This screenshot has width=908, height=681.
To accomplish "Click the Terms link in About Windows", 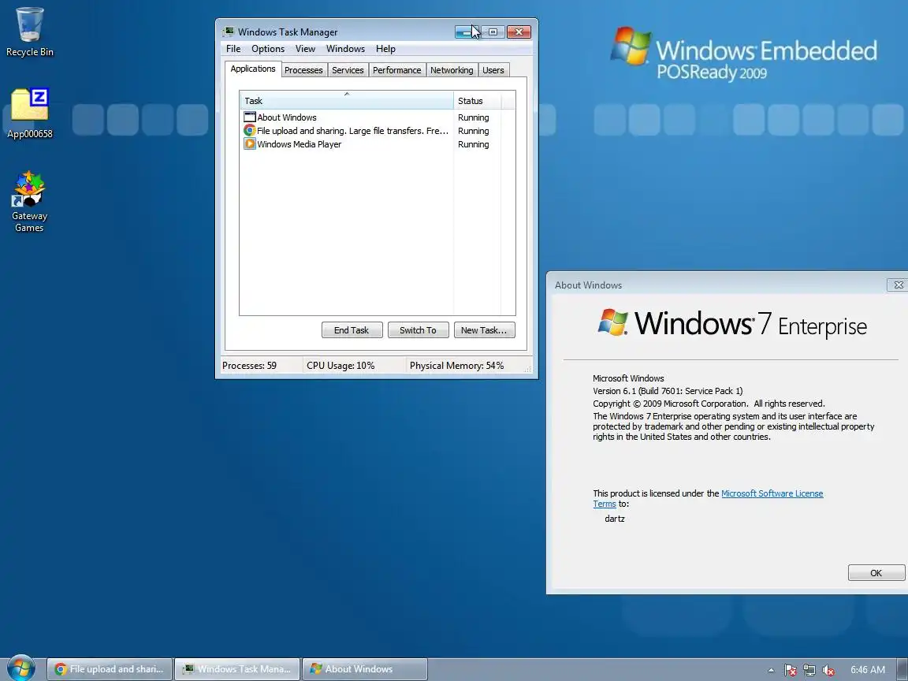I will [604, 504].
